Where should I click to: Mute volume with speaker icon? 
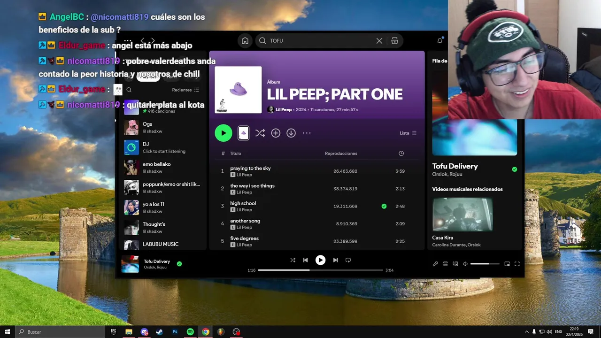pos(465,264)
